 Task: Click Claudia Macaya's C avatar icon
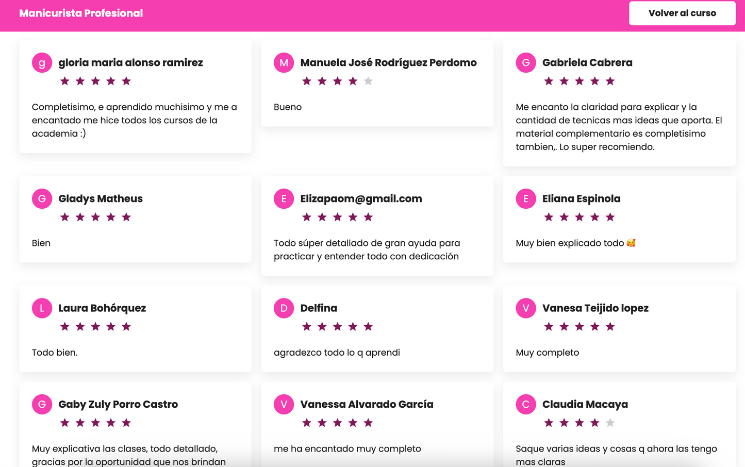coord(525,405)
